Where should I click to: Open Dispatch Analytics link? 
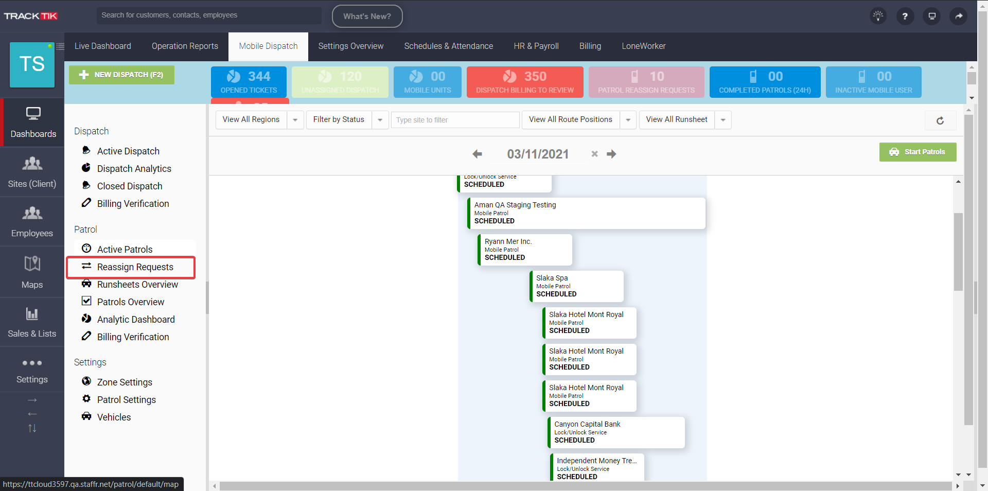point(134,169)
